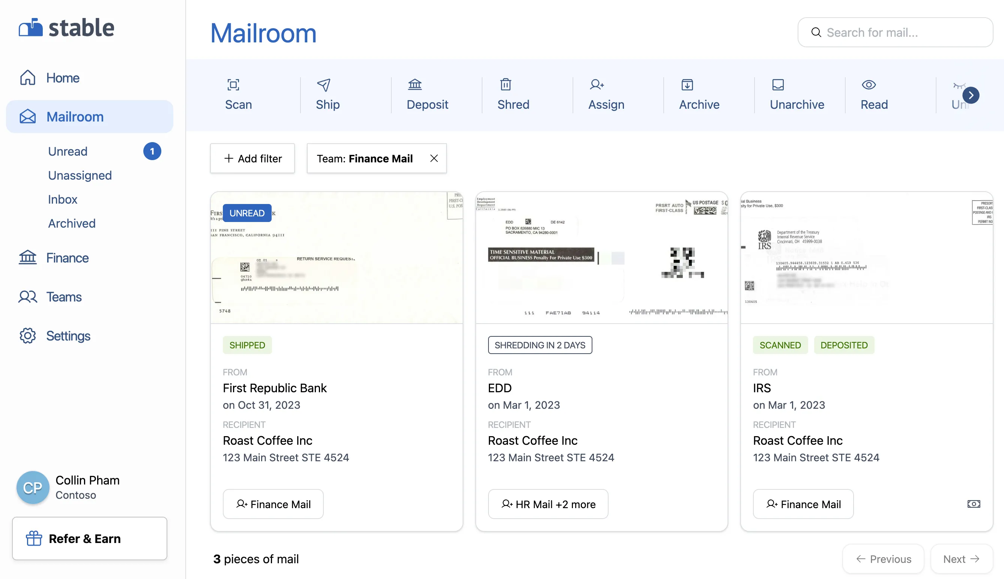1004x579 pixels.
Task: Click sender name EDD
Action: [x=500, y=388]
